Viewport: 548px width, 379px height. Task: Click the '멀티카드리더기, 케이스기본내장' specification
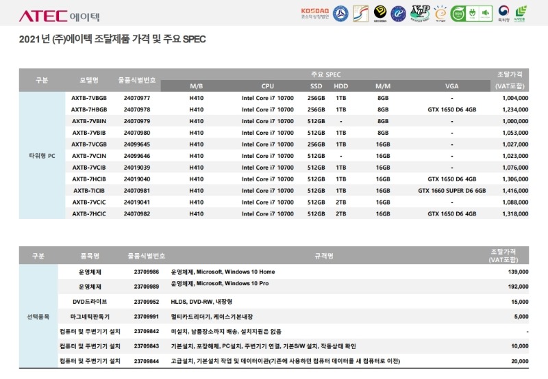pyautogui.click(x=212, y=317)
